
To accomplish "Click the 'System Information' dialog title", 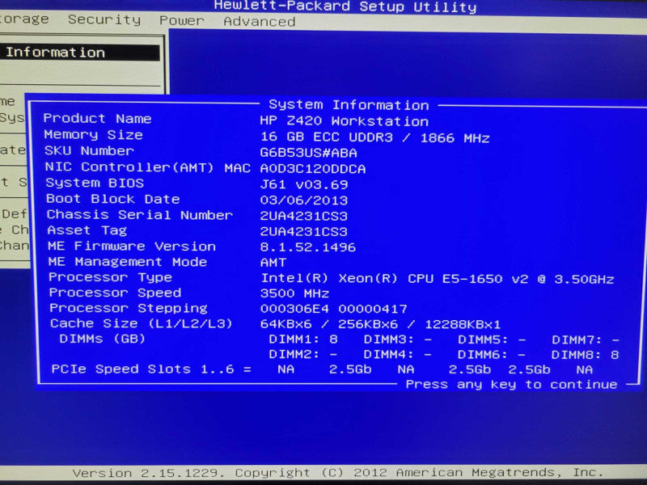I will [x=349, y=105].
